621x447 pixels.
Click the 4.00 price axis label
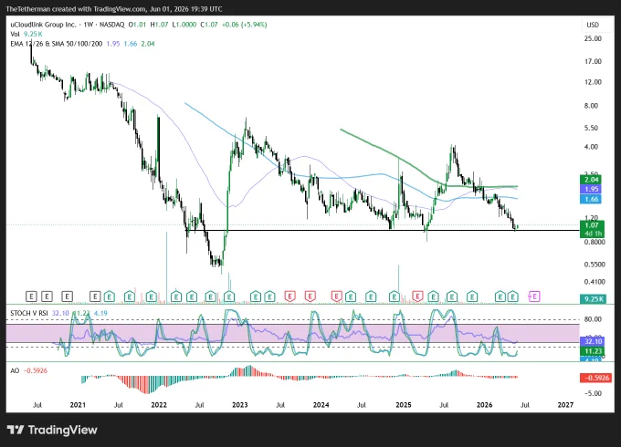(x=591, y=147)
